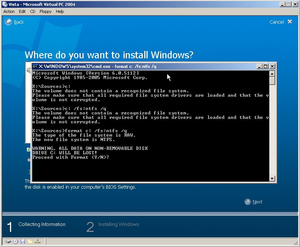Close the Virtual PC window

tap(295, 4)
